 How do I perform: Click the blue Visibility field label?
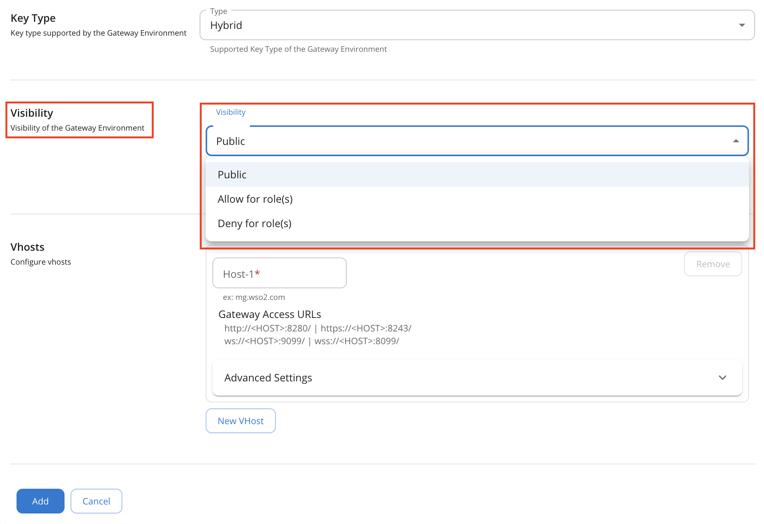230,112
